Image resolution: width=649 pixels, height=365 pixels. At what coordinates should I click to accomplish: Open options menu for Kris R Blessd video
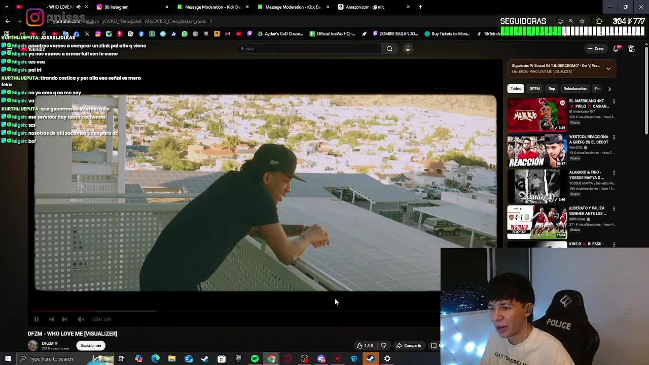(614, 244)
